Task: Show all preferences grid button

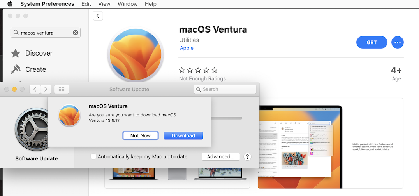Action: pyautogui.click(x=62, y=89)
